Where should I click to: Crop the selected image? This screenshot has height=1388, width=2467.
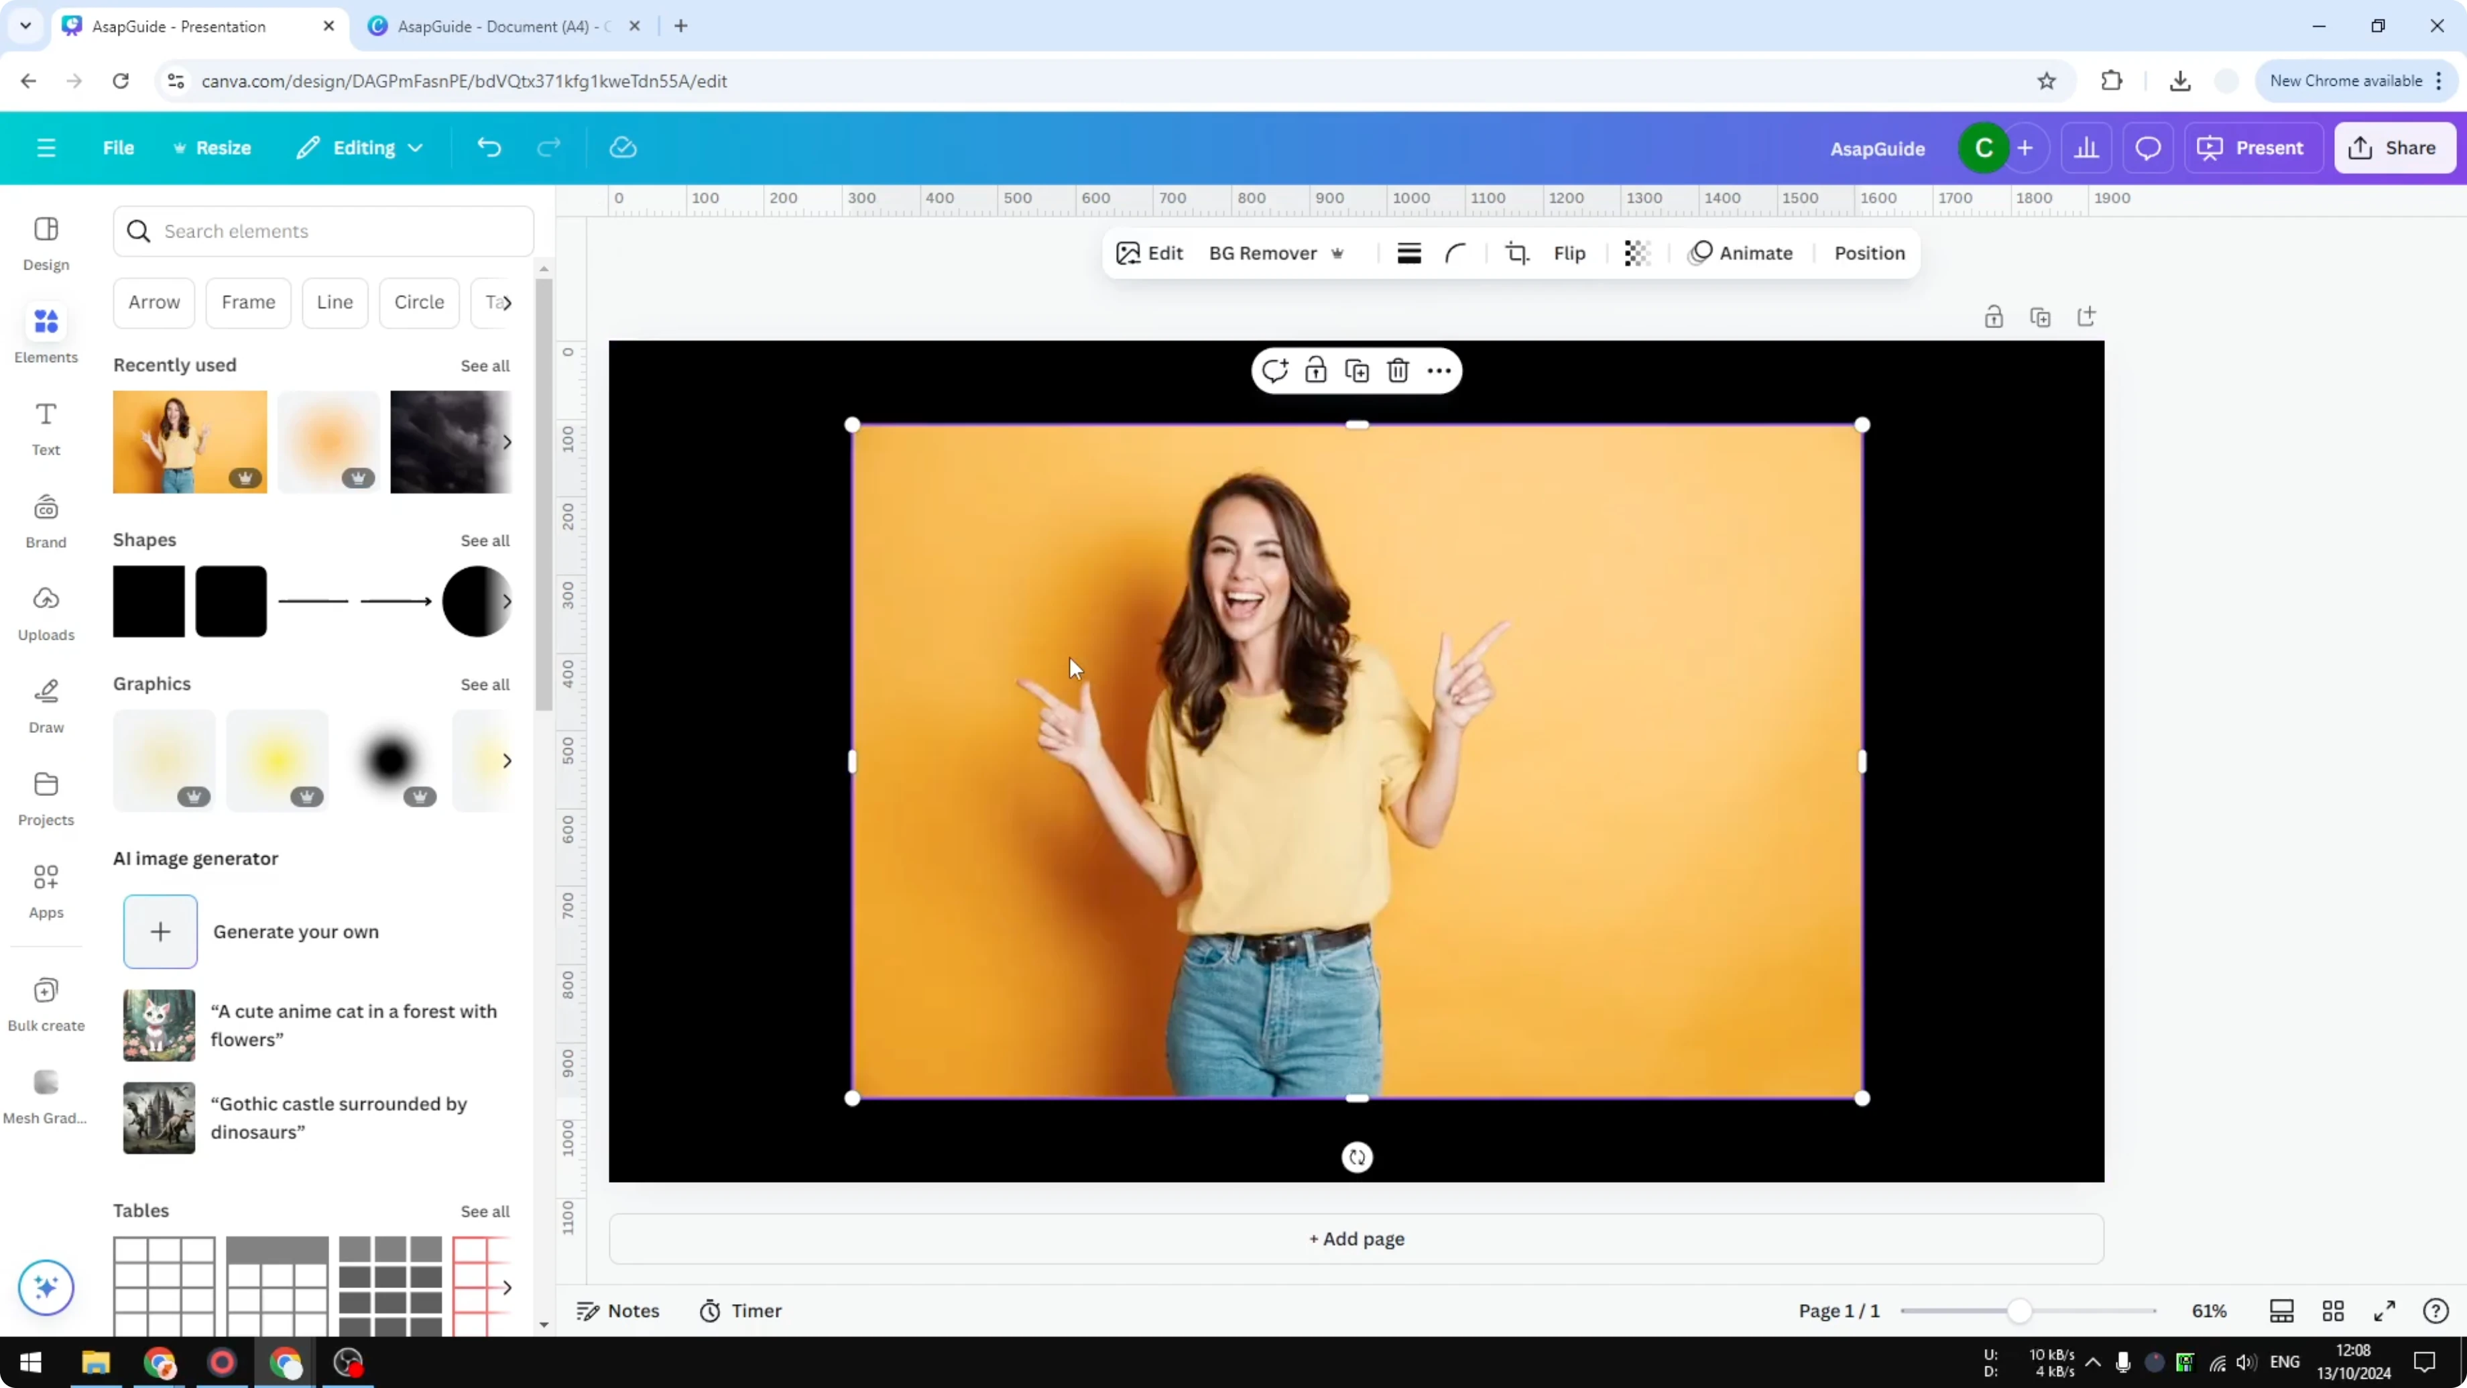(1516, 253)
